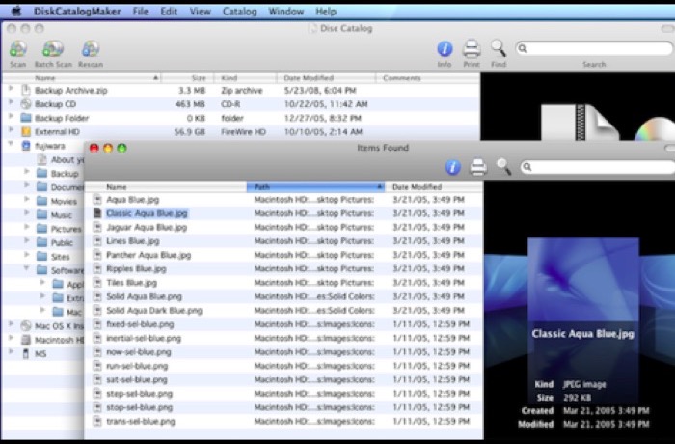Collapse the Software folder
The width and height of the screenshot is (675, 444).
(x=27, y=268)
